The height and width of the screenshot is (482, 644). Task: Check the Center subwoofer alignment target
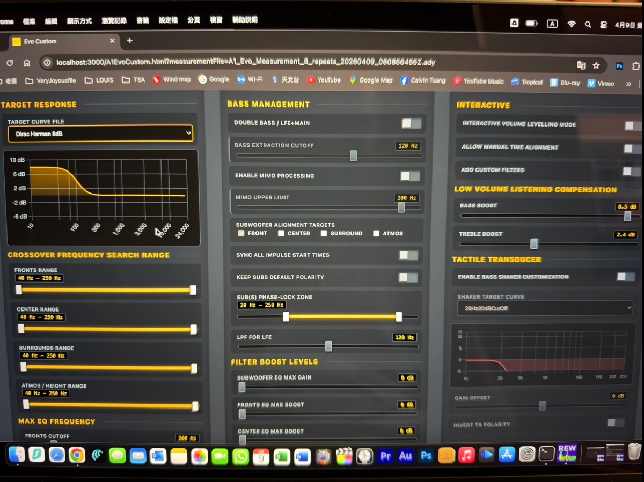point(281,233)
